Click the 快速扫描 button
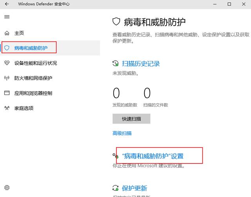This screenshot has height=197, width=251. pos(131,119)
